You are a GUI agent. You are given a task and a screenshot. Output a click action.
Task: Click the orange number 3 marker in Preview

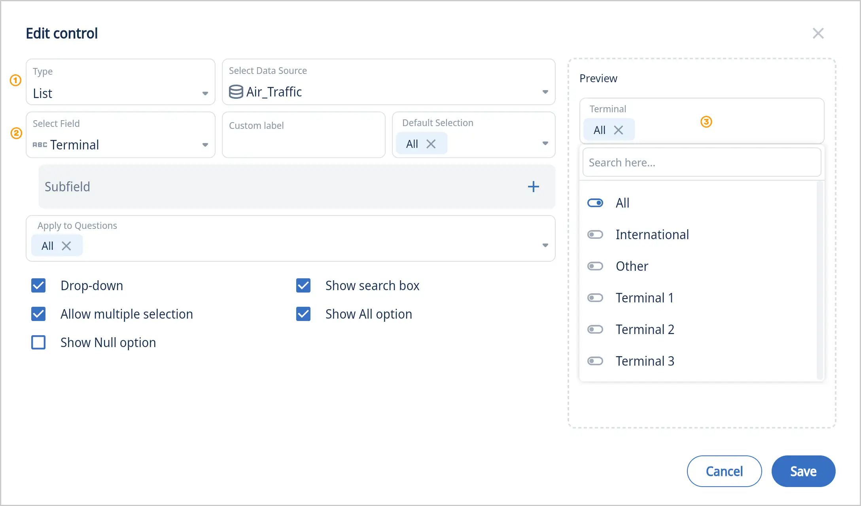[x=706, y=122]
